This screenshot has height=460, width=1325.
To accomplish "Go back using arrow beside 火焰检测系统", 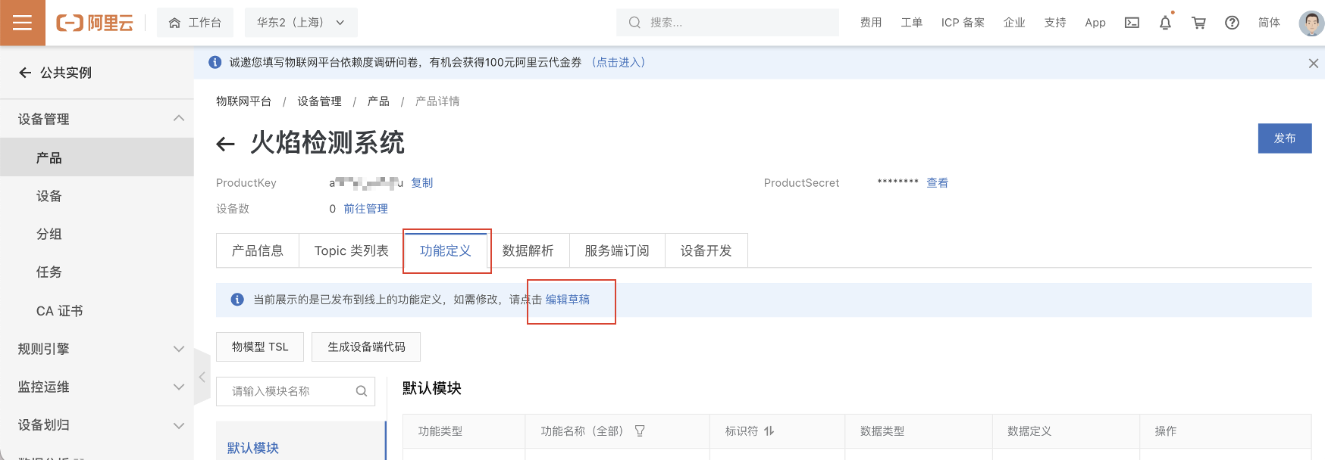I will click(226, 144).
